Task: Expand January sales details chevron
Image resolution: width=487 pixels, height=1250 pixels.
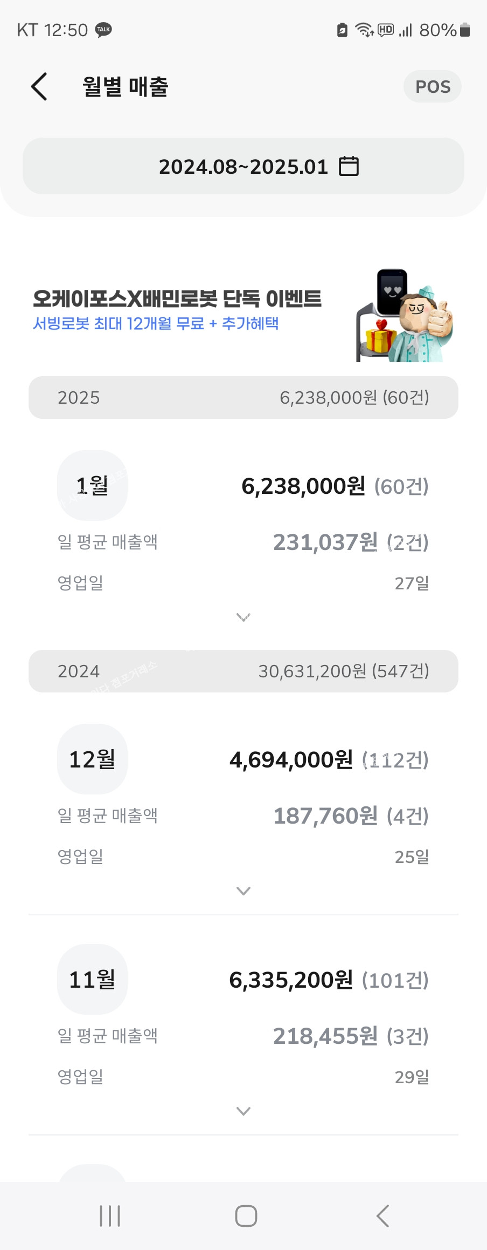Action: (244, 617)
